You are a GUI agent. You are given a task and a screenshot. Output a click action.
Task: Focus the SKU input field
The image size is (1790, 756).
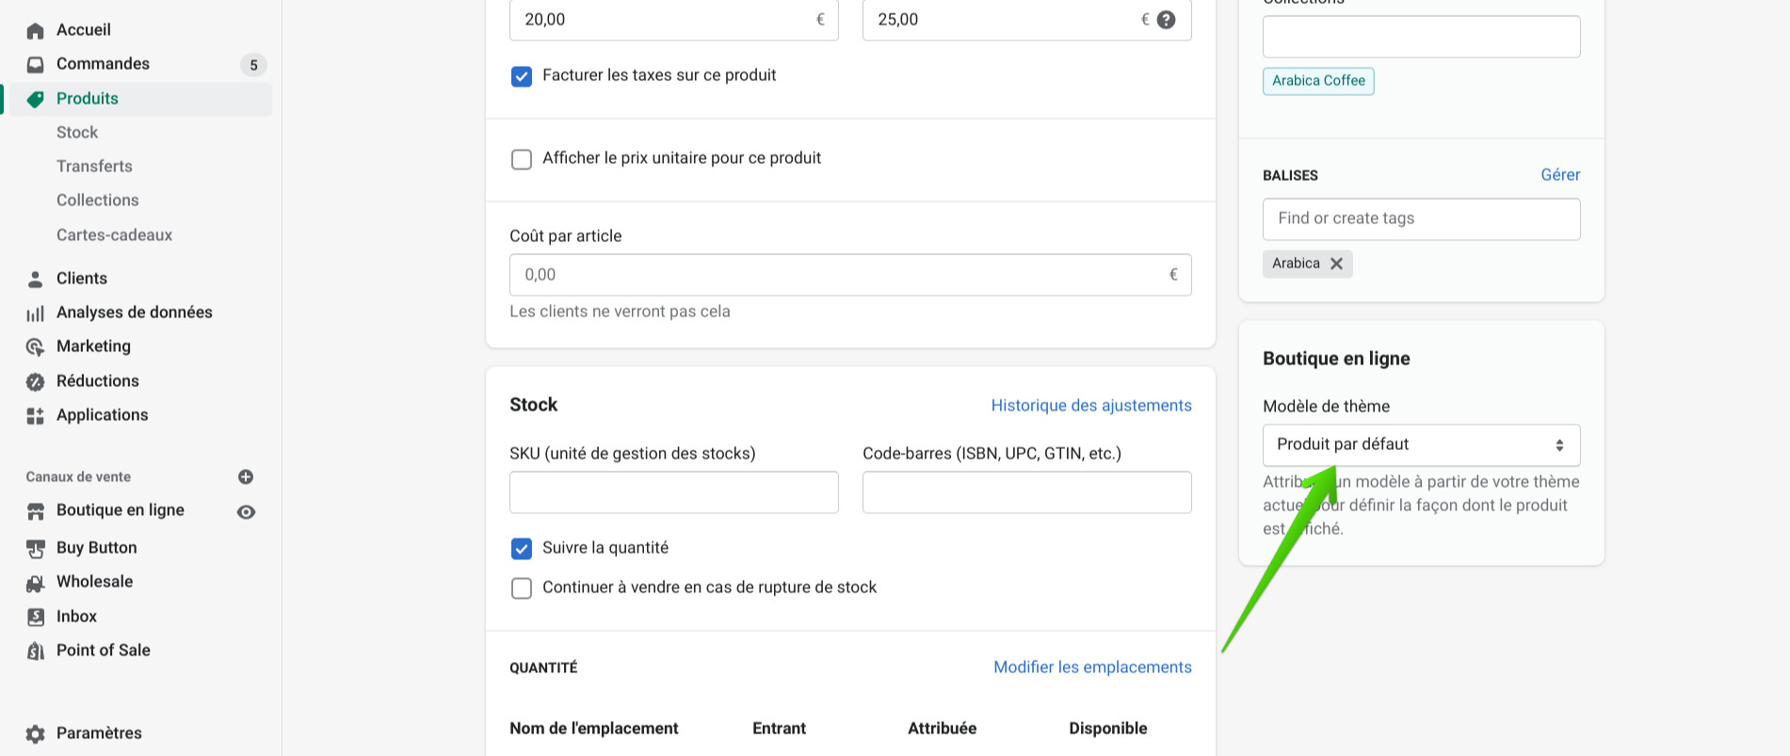coord(673,492)
